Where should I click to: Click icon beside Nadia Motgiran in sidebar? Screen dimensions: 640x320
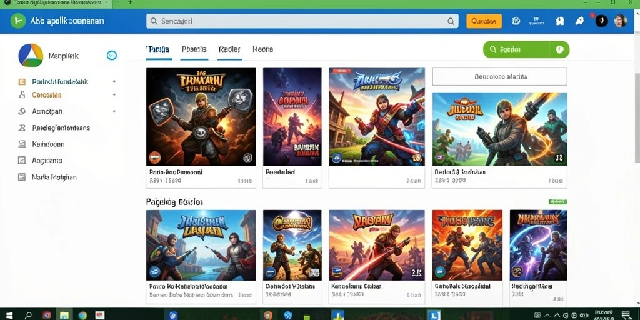pos(22,177)
